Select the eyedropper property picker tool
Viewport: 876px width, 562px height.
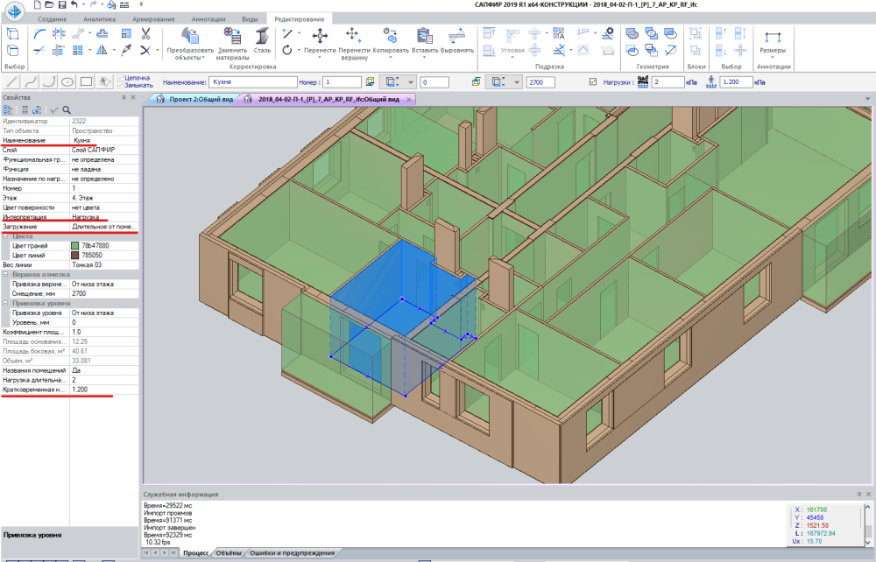click(127, 50)
